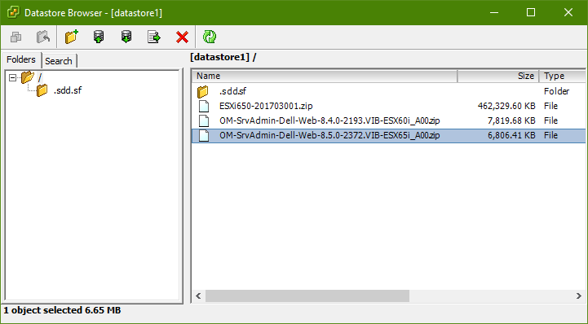Click the root folder icon in tree

[28, 77]
